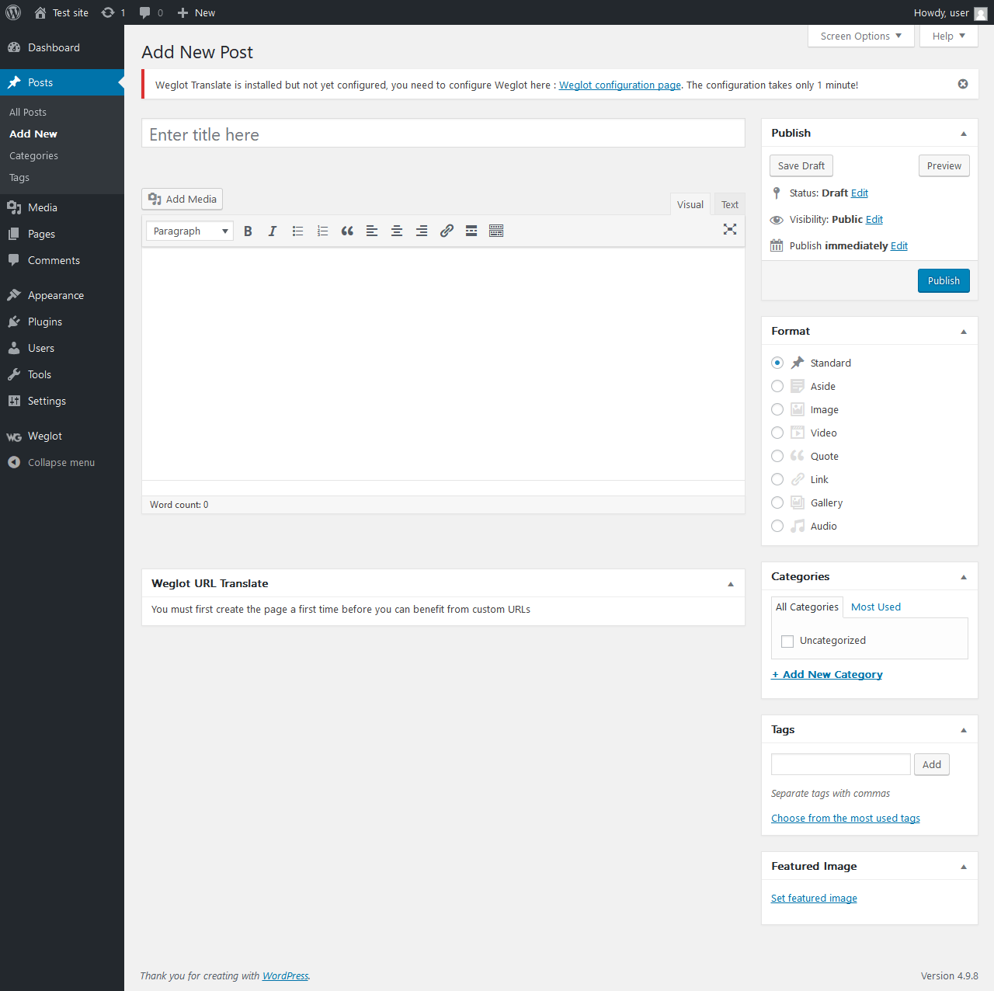Expand the Screen Options panel
The height and width of the screenshot is (991, 994).
861,36
